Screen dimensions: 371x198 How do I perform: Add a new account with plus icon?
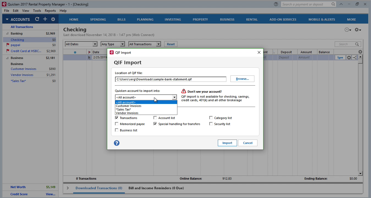(x=45, y=19)
